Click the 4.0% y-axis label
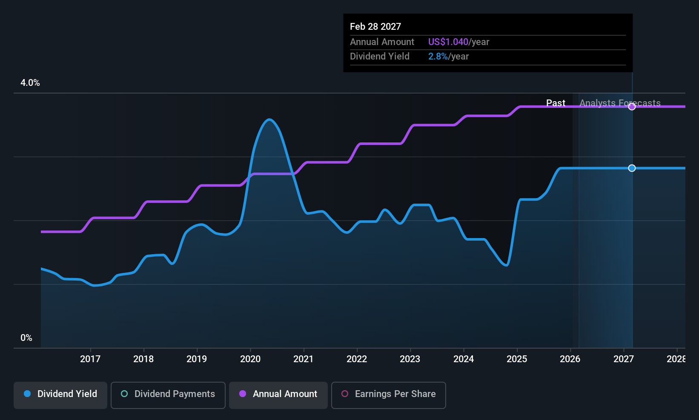699x420 pixels. 30,83
